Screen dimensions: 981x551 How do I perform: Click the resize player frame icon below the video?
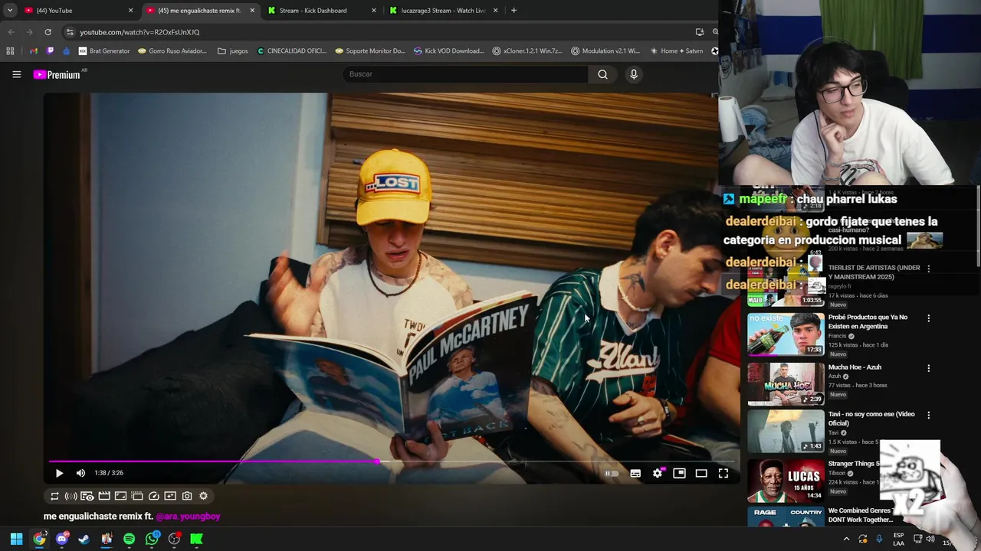(x=120, y=496)
